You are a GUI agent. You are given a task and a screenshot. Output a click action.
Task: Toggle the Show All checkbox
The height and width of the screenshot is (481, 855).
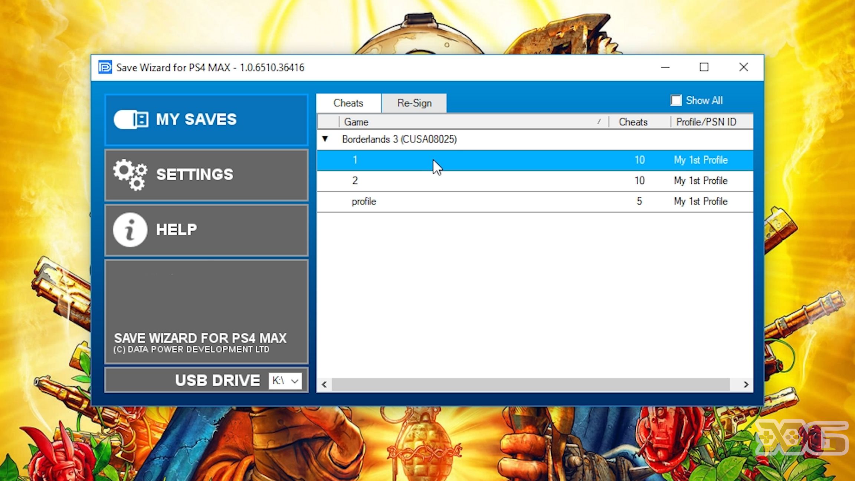[676, 101]
